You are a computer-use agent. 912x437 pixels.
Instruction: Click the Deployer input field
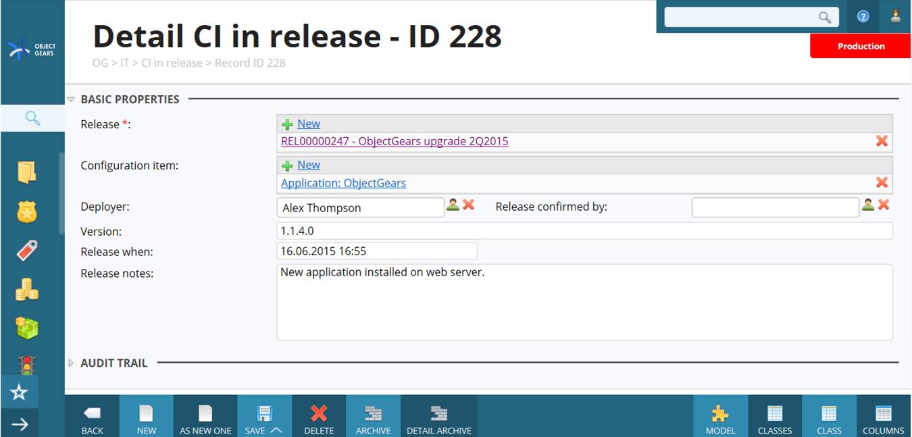tap(361, 207)
